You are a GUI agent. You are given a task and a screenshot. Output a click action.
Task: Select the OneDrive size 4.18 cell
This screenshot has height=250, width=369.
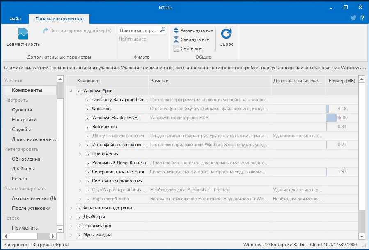click(x=341, y=109)
